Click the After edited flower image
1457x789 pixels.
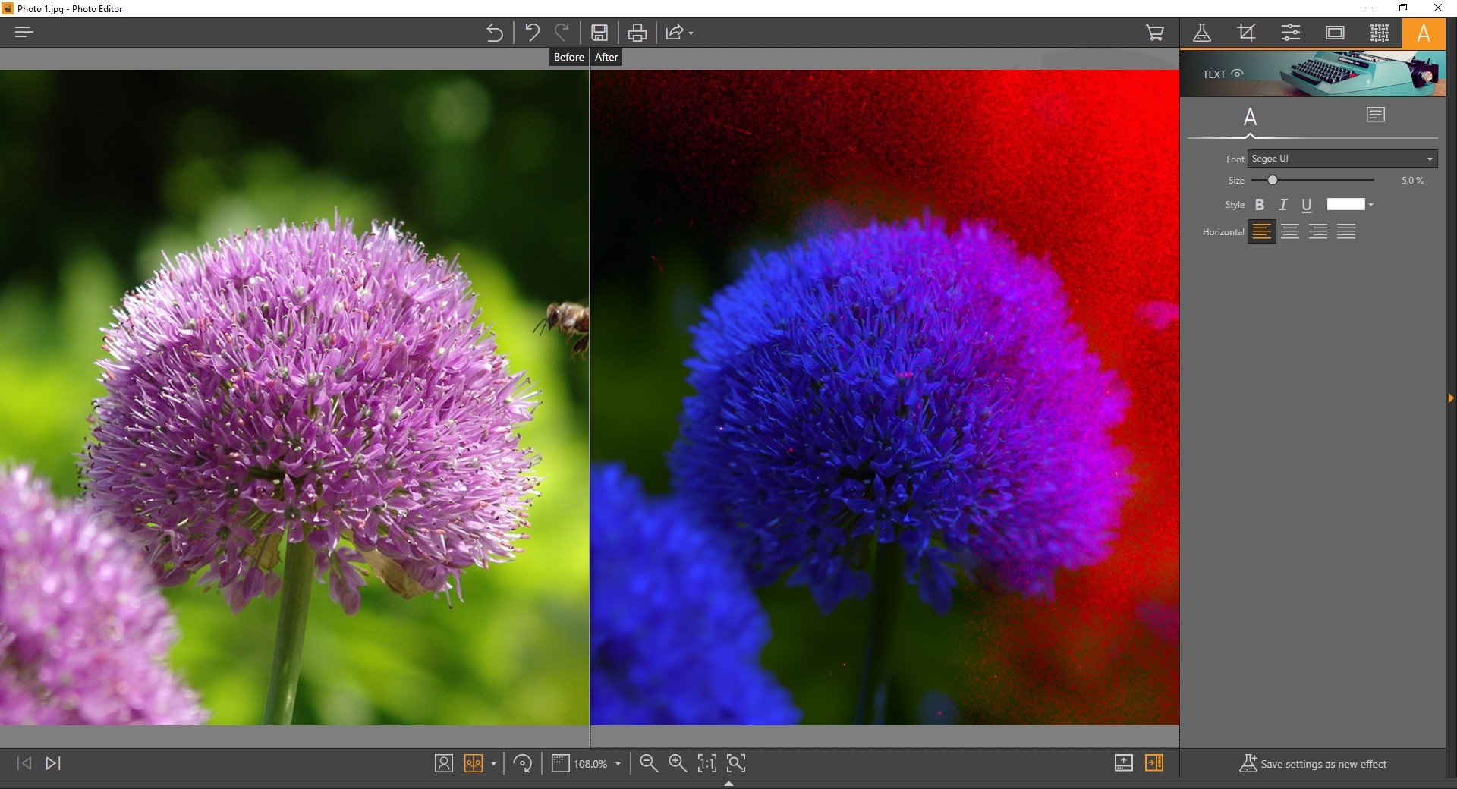(885, 398)
